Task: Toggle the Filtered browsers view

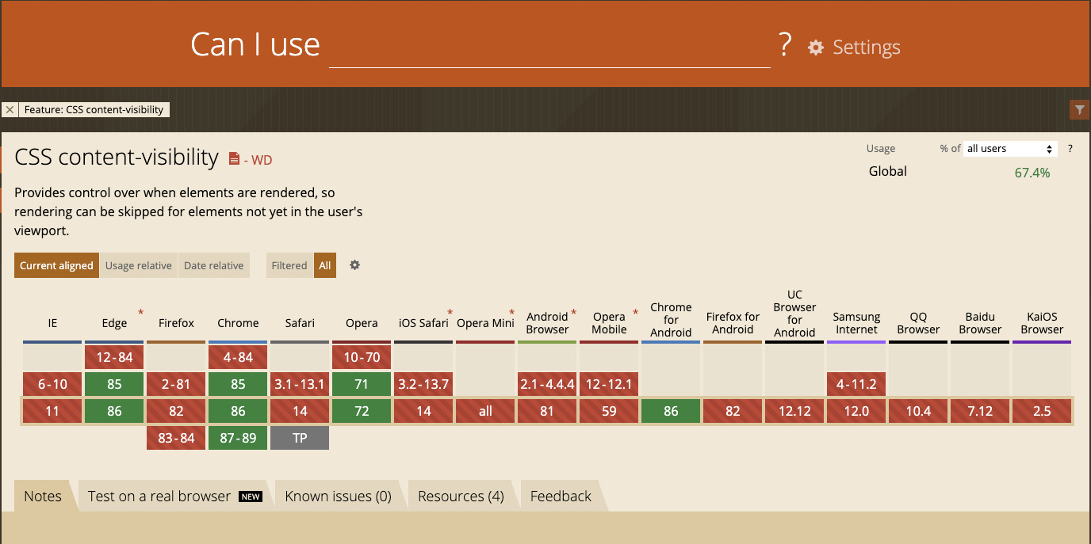Action: click(289, 265)
